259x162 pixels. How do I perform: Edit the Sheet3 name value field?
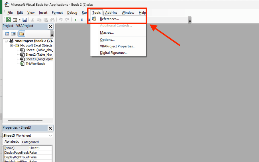tap(40, 148)
